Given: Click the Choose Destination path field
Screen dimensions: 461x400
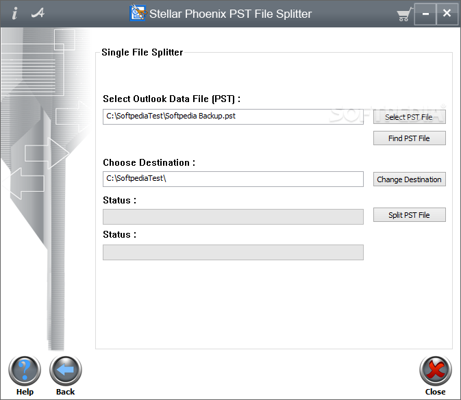Looking at the screenshot, I should click(233, 179).
